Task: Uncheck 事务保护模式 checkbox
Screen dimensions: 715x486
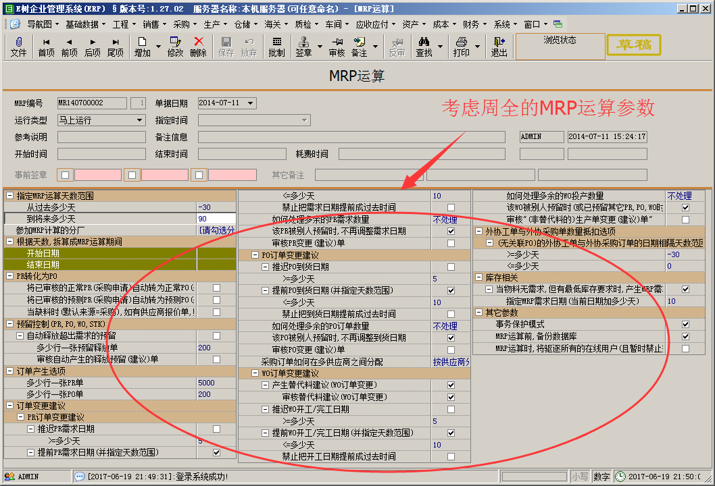Action: (685, 324)
